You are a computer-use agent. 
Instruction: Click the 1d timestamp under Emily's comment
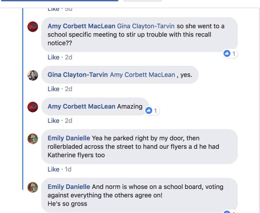[x=68, y=169]
